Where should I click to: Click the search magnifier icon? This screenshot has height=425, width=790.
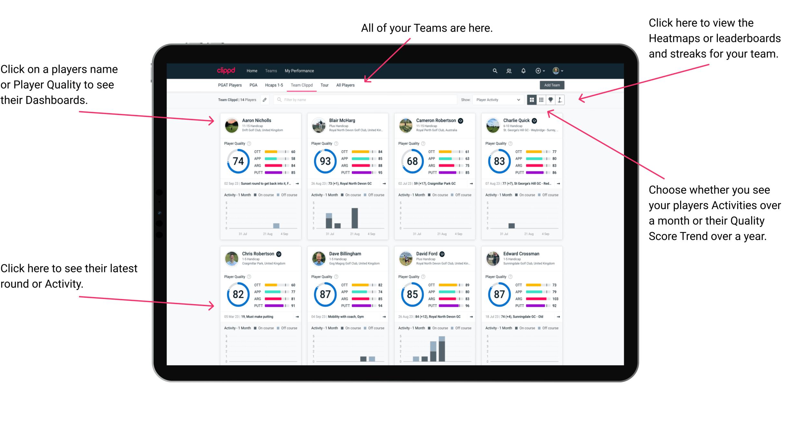click(x=495, y=70)
